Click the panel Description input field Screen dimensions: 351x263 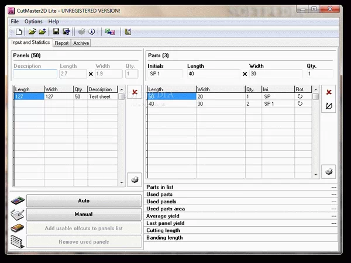pos(35,74)
